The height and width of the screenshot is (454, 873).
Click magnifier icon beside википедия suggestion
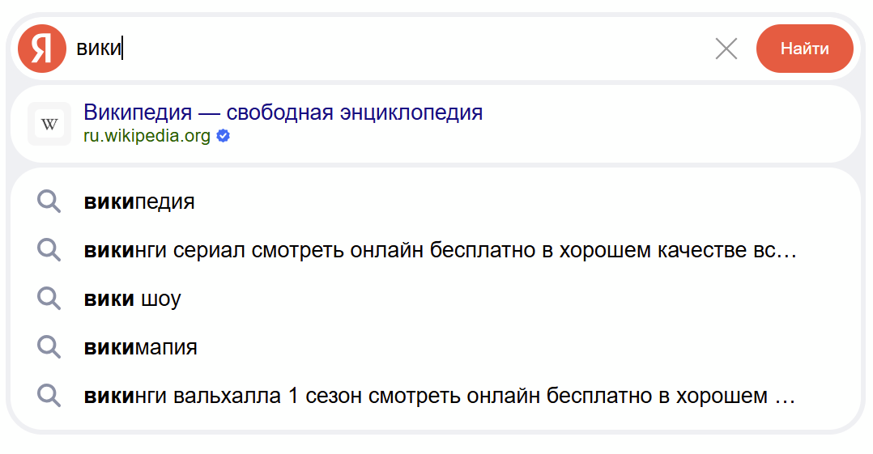(x=49, y=202)
